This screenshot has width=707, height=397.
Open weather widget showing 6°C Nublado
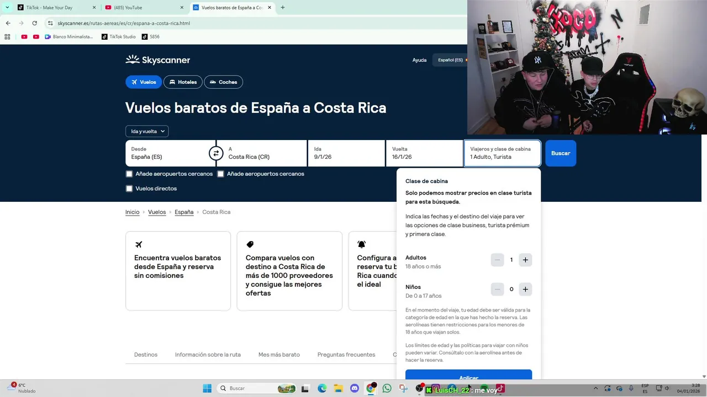tap(22, 388)
